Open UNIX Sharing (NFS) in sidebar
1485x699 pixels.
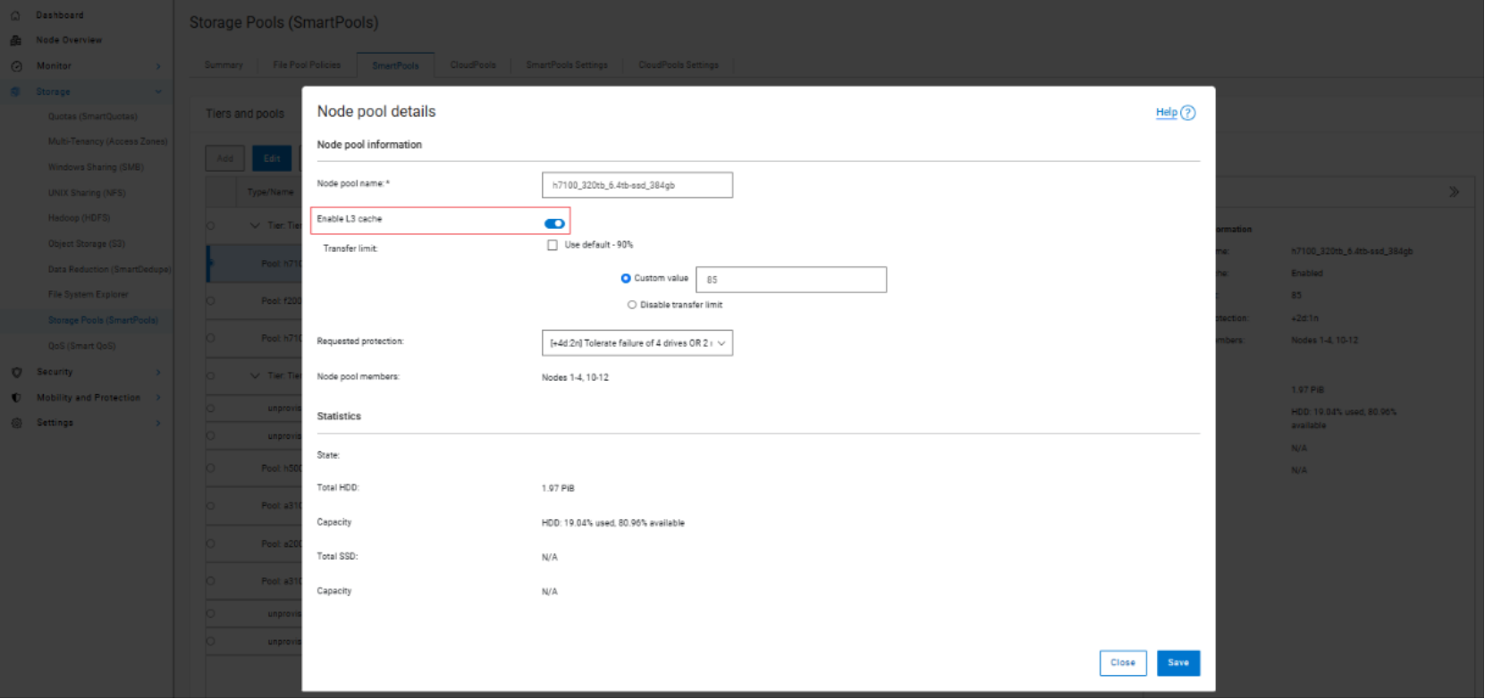coord(87,193)
